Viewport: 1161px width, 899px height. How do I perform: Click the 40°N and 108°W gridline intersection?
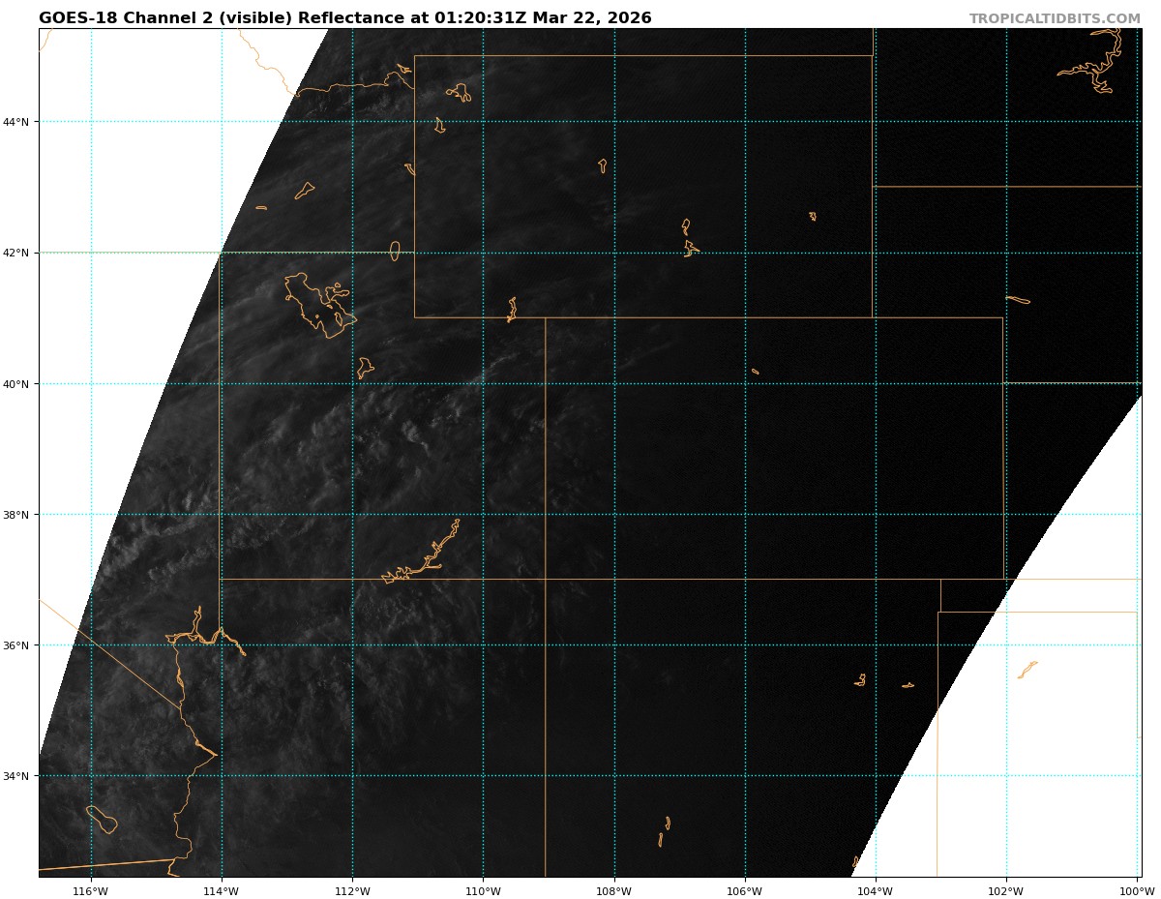click(x=614, y=383)
